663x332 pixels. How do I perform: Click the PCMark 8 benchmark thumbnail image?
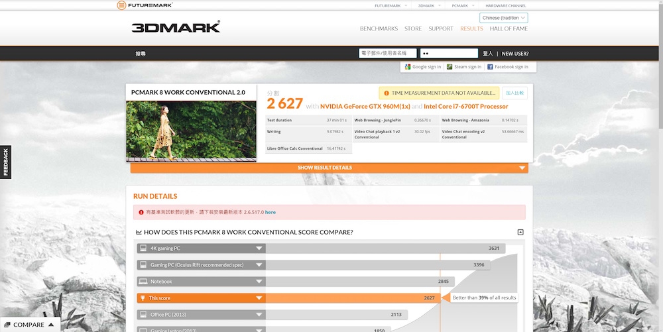[191, 131]
